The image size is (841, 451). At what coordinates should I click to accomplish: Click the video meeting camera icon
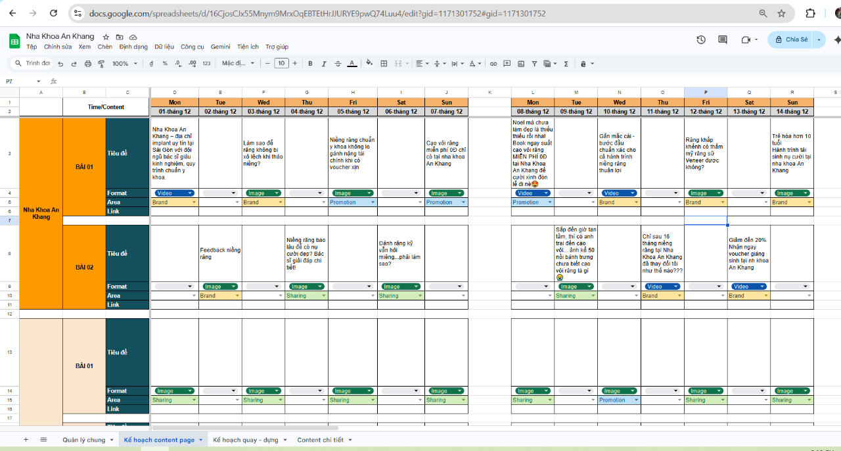746,39
